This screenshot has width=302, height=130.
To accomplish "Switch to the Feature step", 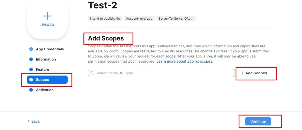I will (x=42, y=69).
